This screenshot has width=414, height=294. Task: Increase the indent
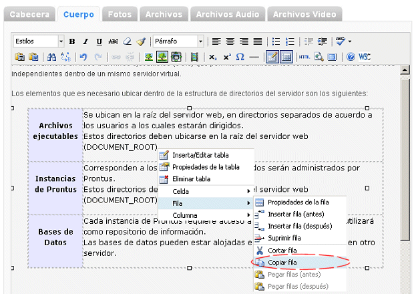(322, 41)
